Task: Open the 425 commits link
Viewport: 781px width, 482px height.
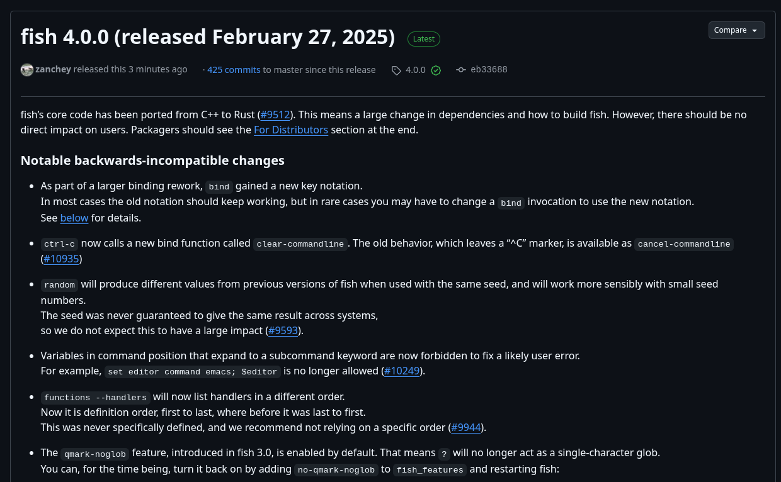Action: point(234,70)
